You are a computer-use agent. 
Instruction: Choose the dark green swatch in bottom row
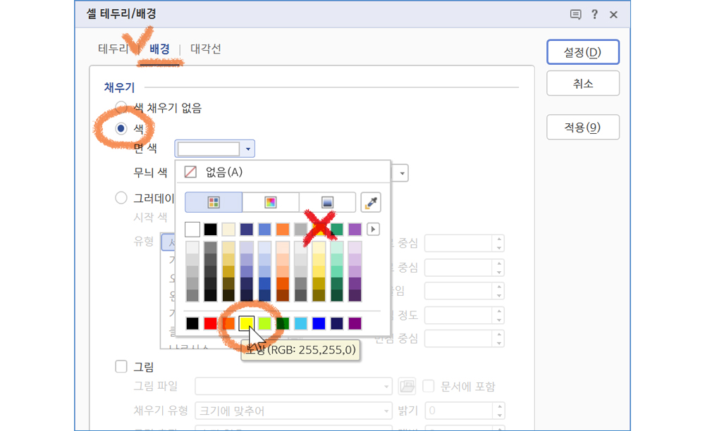pos(283,323)
